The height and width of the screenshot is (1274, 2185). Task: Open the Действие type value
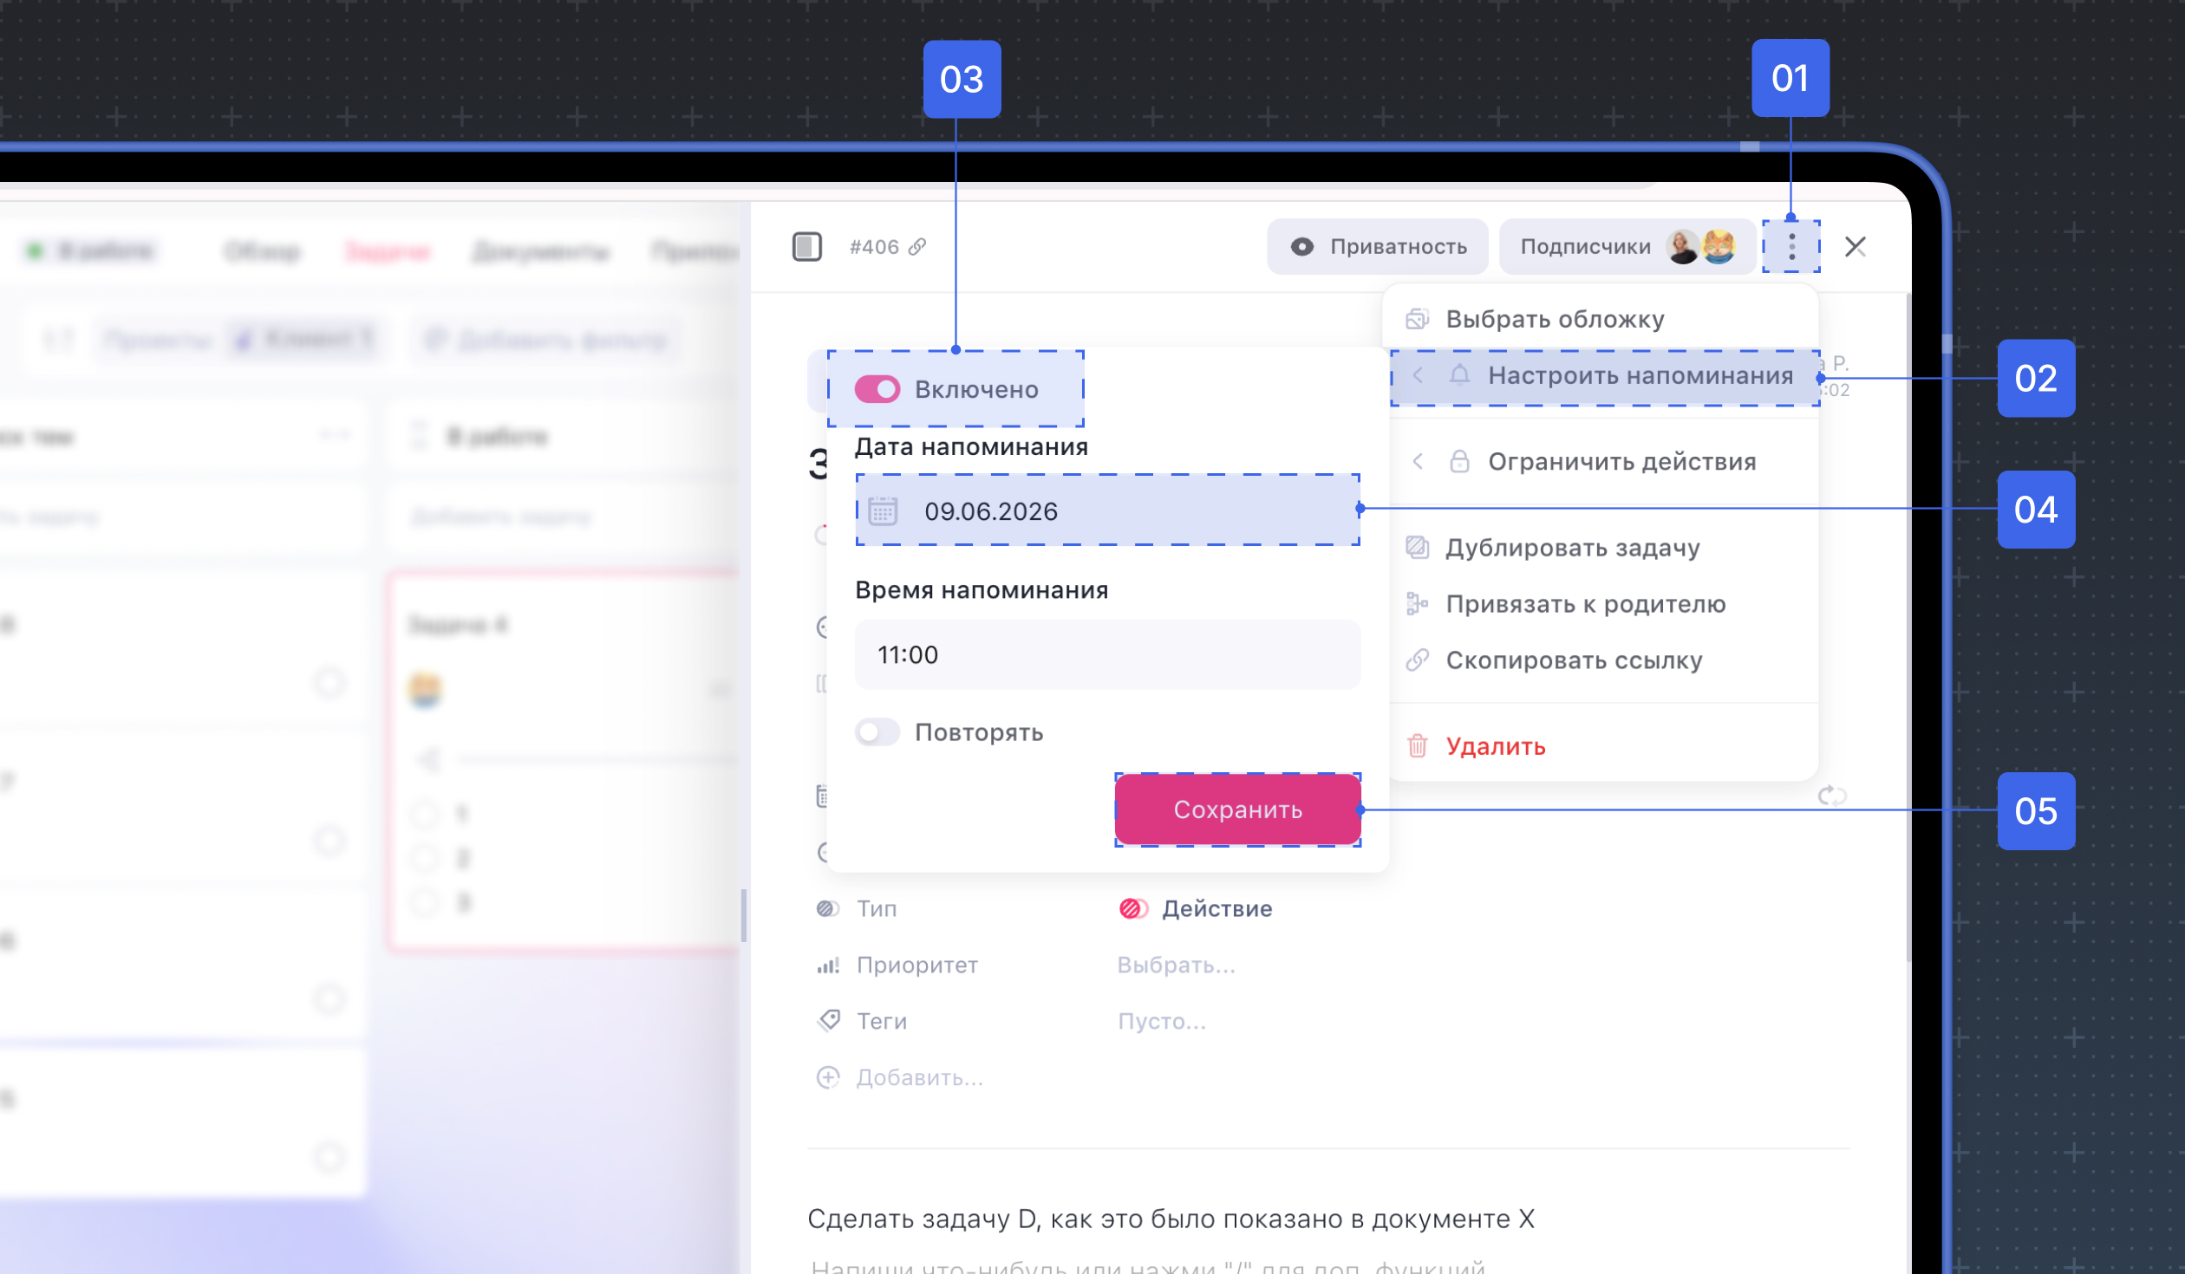click(1195, 909)
